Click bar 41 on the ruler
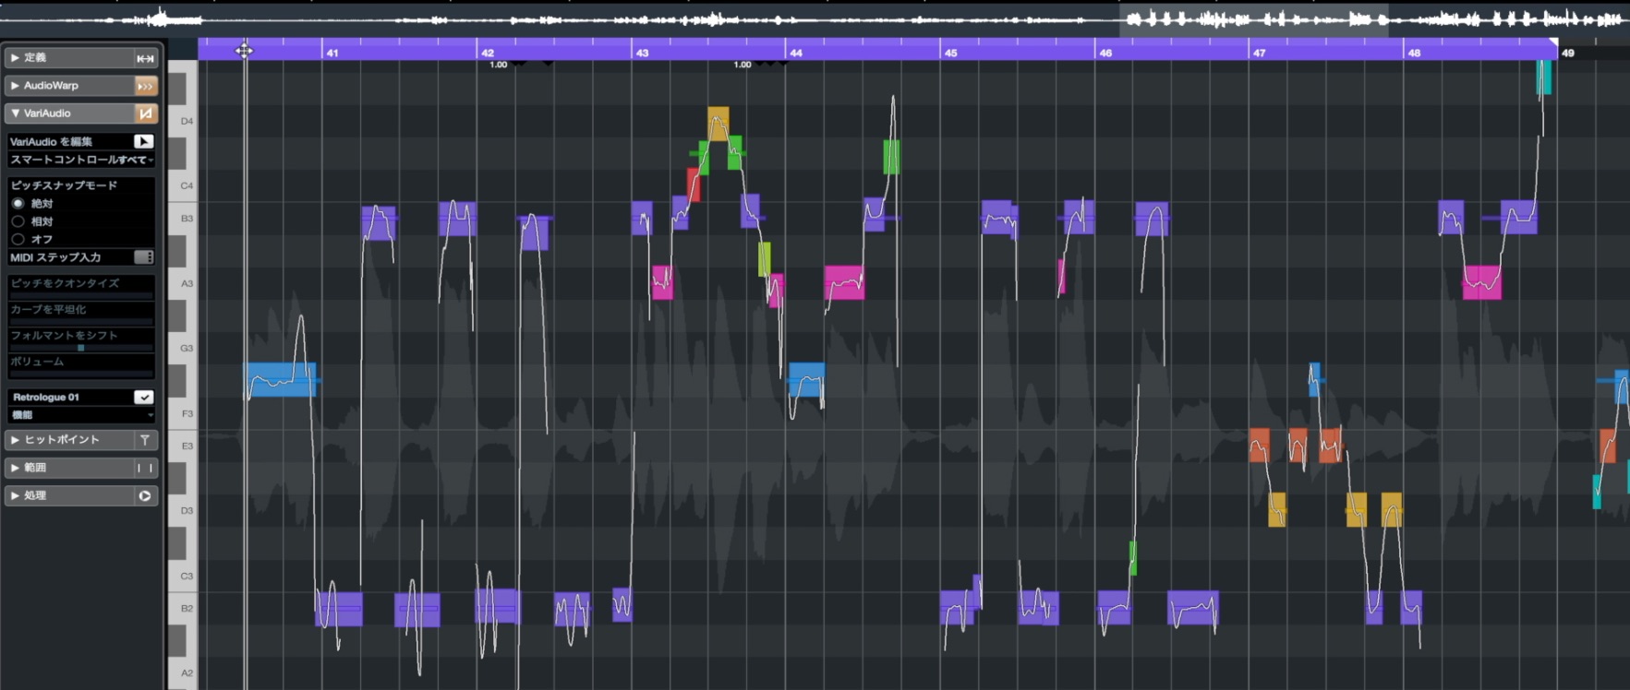1630x690 pixels. [x=332, y=54]
